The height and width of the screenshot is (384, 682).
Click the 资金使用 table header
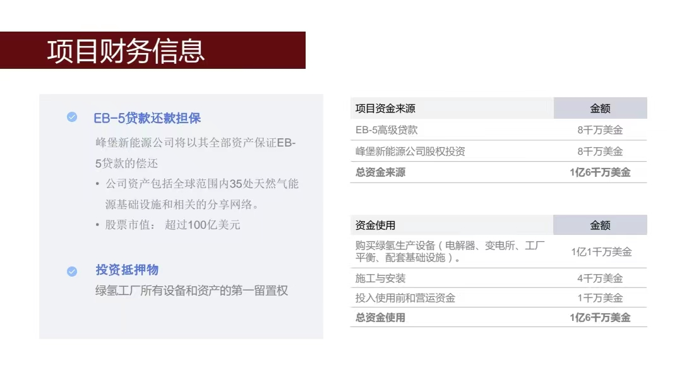point(375,225)
